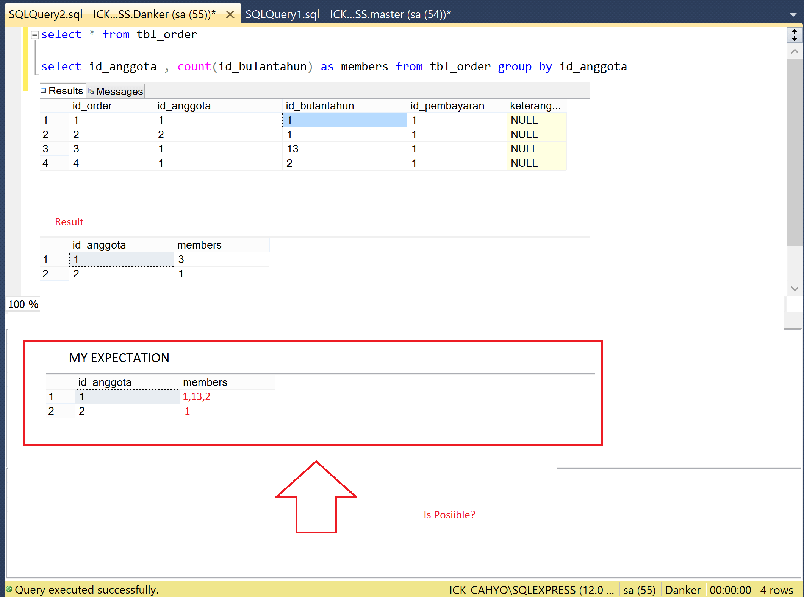Open the Results tab
This screenshot has width=804, height=597.
click(65, 91)
